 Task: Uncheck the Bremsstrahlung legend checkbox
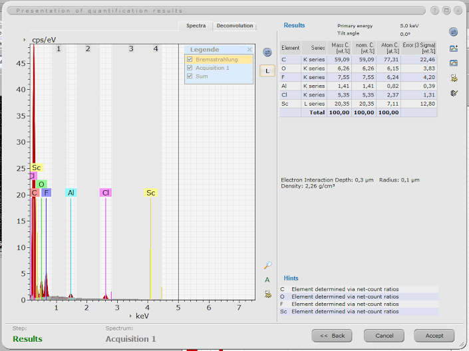190,59
